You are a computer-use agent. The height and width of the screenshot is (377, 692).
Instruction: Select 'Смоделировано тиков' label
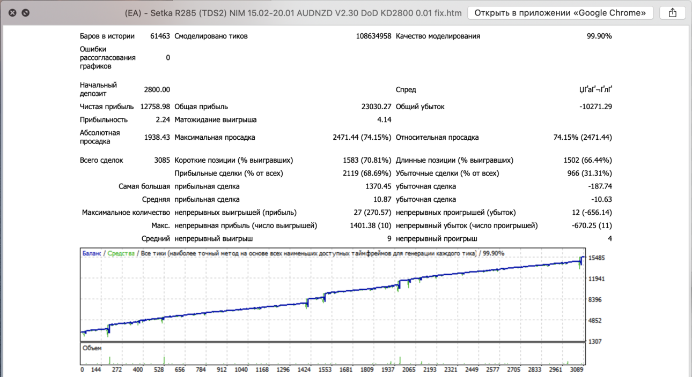(211, 36)
